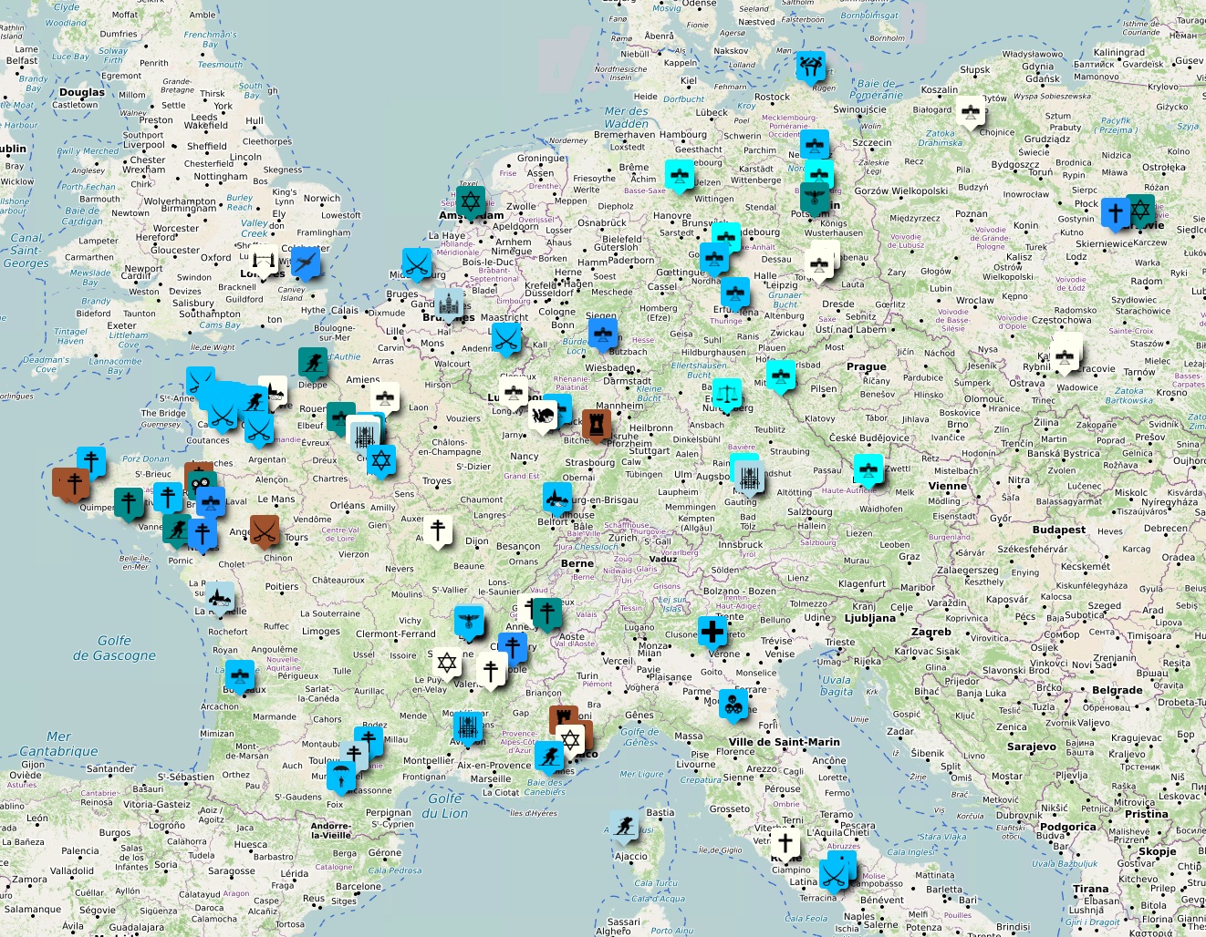Click the scales of justice marker at Nuremberg
1206x937 pixels.
point(727,395)
